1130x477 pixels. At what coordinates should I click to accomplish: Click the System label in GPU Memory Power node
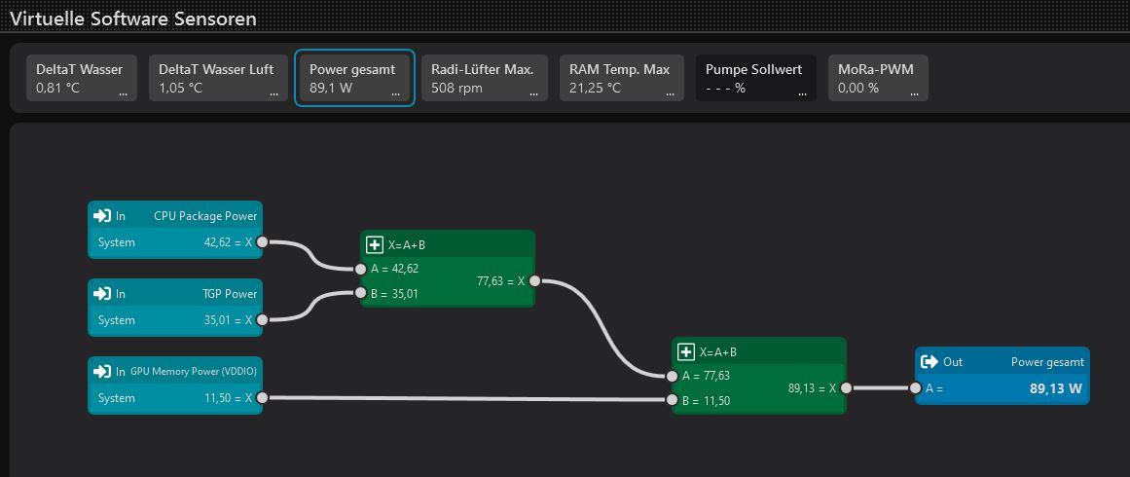tap(116, 398)
